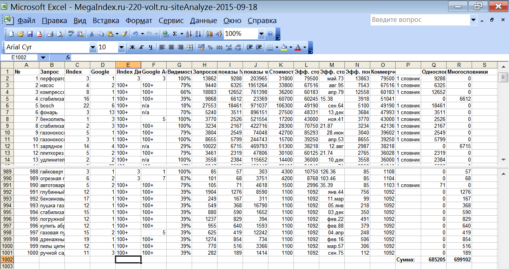Click the Save icon in the toolbar
Screen dimensions: 509x269
coord(30,34)
